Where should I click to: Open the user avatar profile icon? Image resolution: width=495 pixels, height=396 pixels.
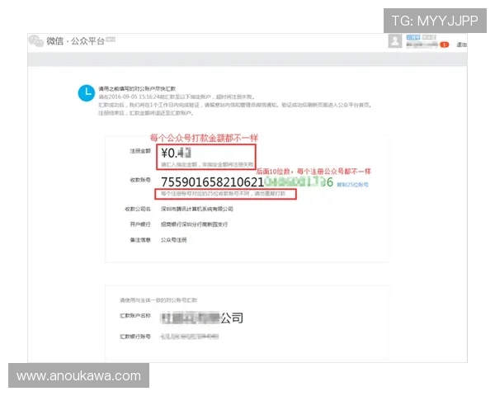(x=395, y=41)
